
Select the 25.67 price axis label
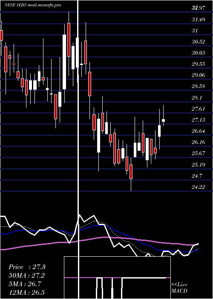tap(199, 153)
